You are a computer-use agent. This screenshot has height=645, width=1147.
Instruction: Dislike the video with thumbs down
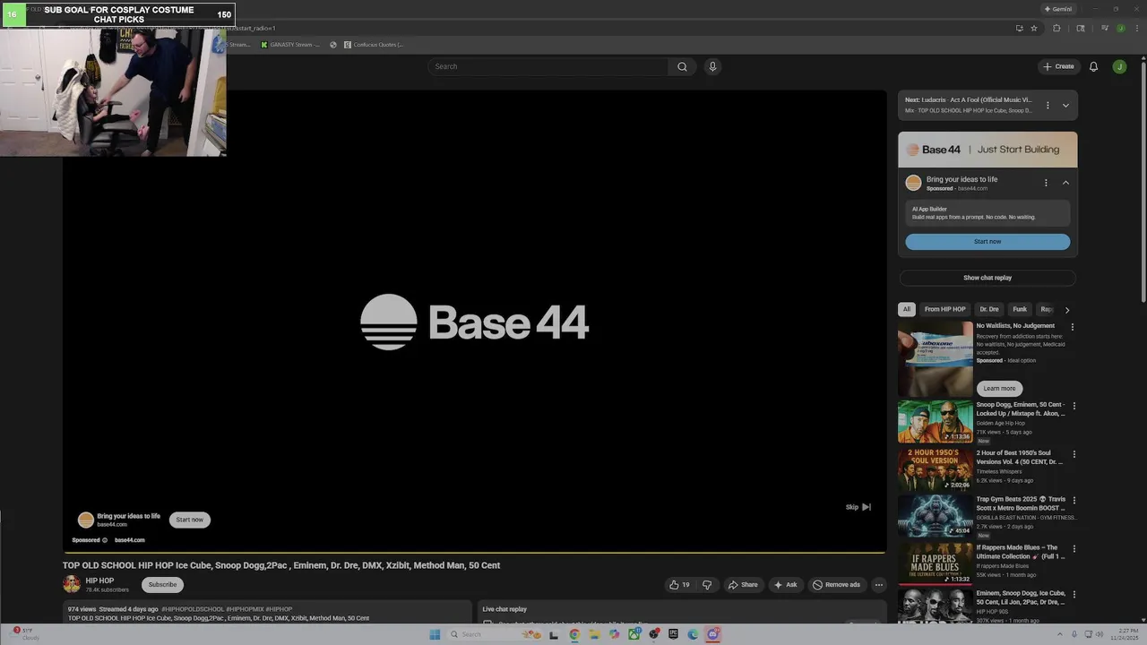point(707,585)
